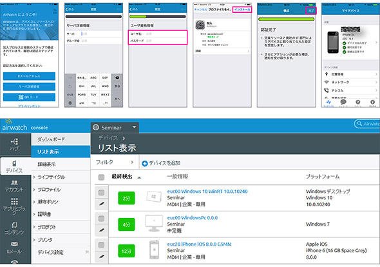Tap the backspace key on keyboard
Screen dimensions: 380x267
tap(117, 77)
